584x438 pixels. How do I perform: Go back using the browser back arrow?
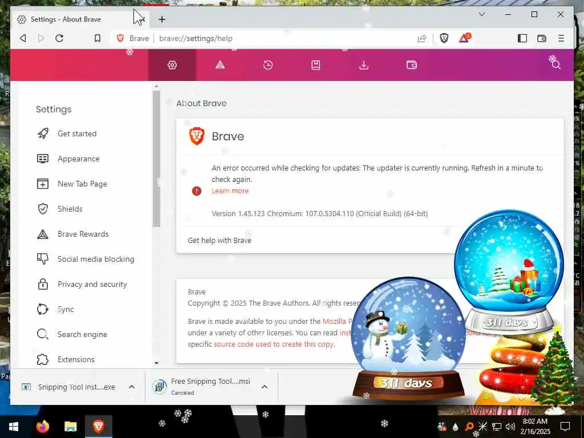[x=23, y=38]
